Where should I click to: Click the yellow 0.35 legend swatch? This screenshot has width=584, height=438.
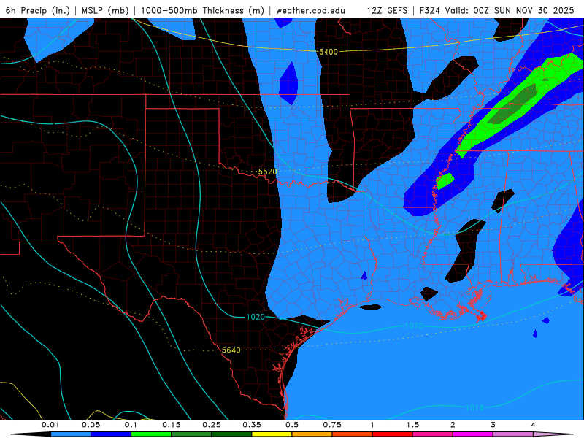coord(272,434)
